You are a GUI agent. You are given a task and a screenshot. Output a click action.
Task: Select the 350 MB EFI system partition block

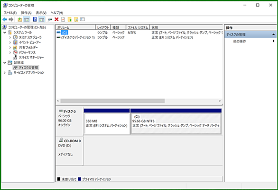point(107,121)
